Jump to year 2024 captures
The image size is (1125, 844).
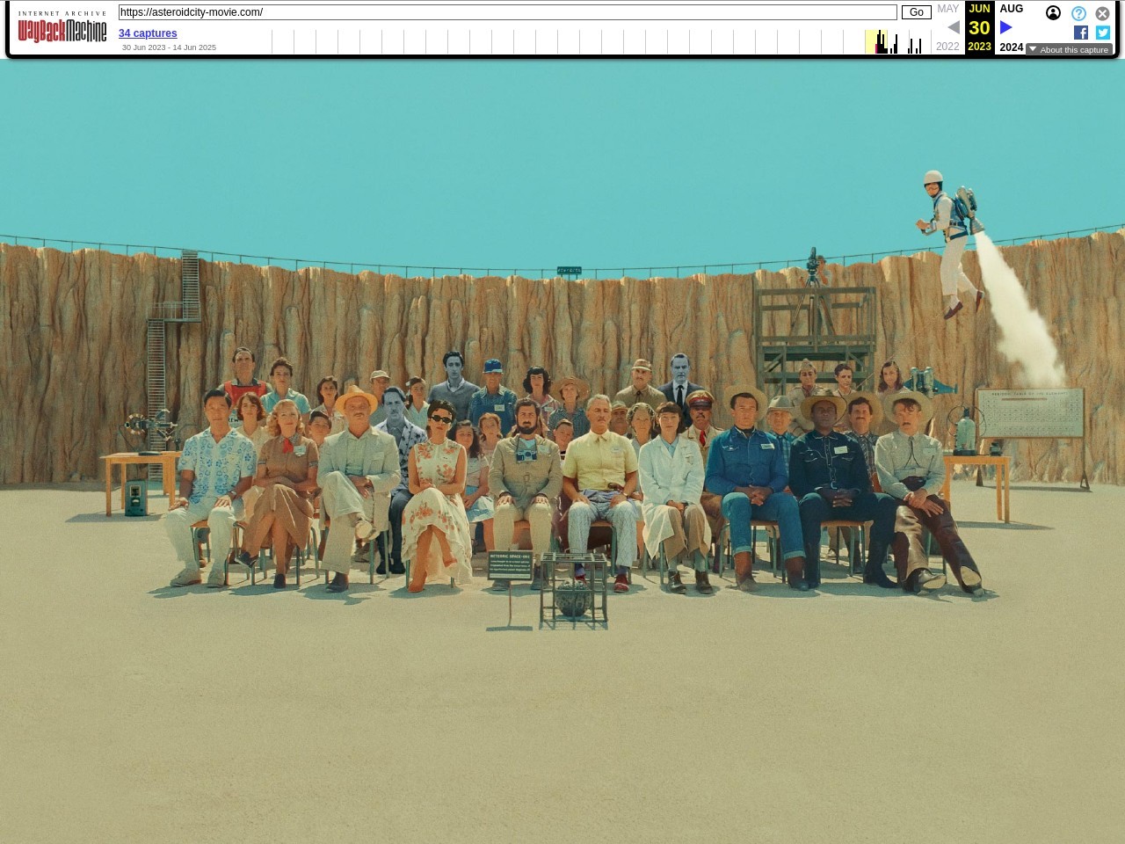point(1012,47)
